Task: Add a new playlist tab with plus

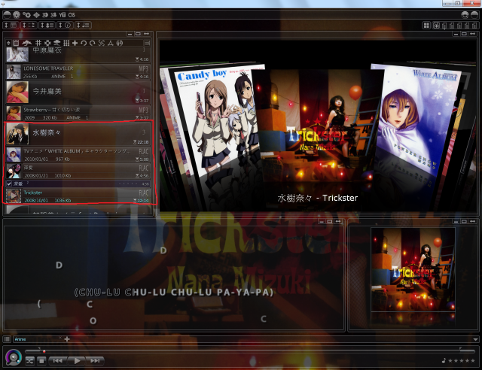Action: coord(67,339)
